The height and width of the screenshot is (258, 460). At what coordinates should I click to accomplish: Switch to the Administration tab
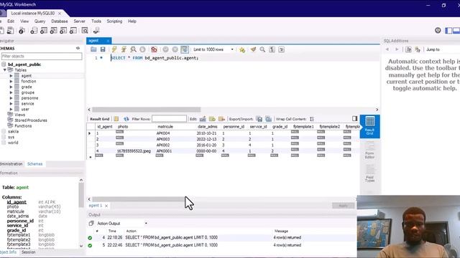[x=11, y=164]
